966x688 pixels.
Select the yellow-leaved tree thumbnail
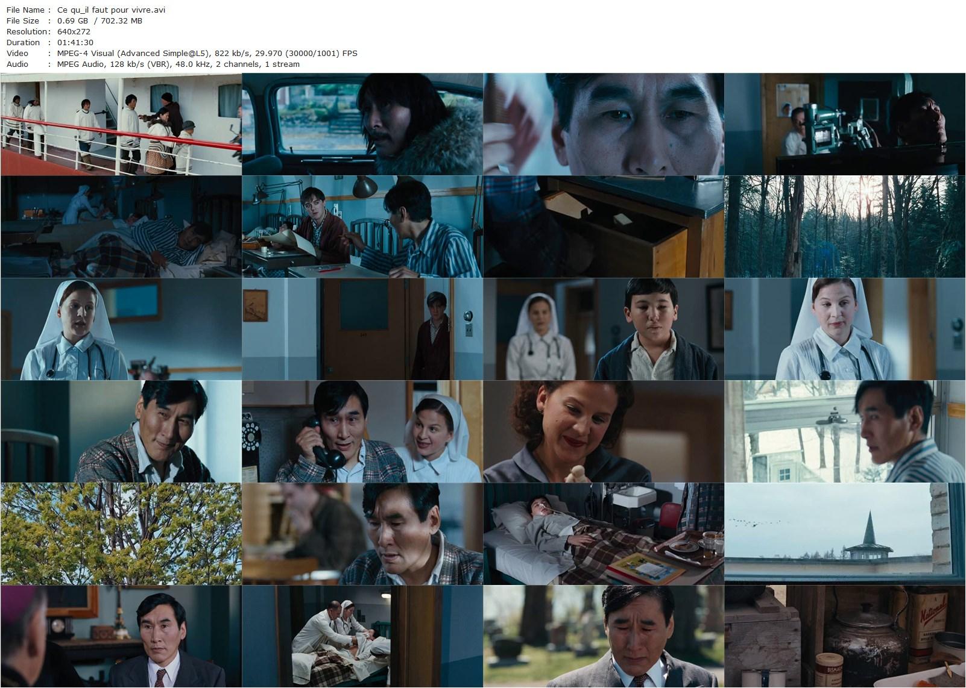click(121, 534)
